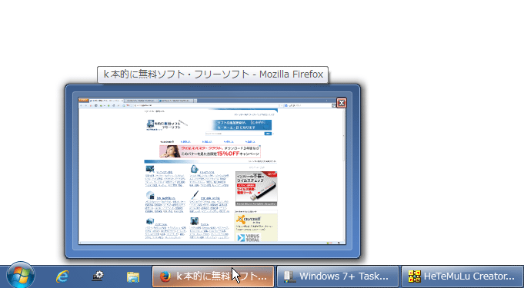Click the orange avast! logo ad

249,220
